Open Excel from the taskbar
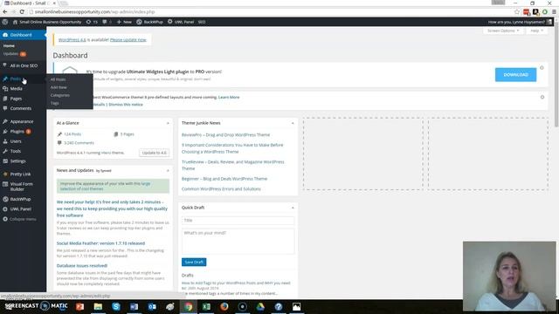This screenshot has height=314, width=559. (206, 306)
